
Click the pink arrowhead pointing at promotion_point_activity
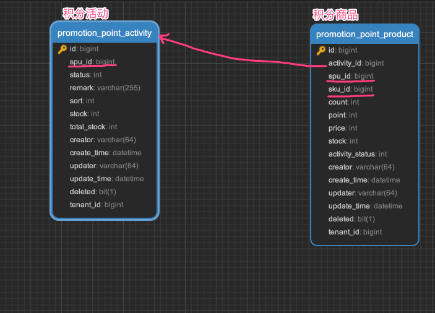[x=163, y=38]
